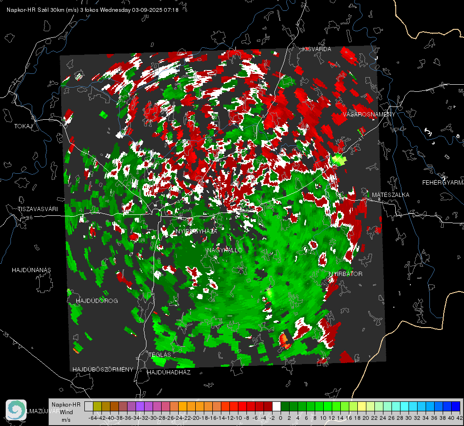Click the white legend swatch between -2 and 0

[276, 407]
